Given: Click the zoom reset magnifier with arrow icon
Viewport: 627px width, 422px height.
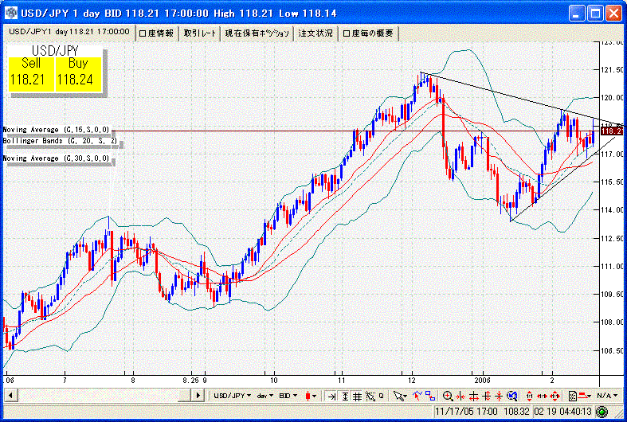Looking at the screenshot, I should pyautogui.click(x=511, y=396).
